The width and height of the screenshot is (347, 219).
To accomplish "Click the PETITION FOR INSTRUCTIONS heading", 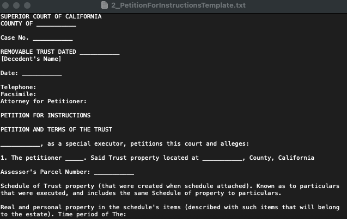I will pyautogui.click(x=45, y=115).
